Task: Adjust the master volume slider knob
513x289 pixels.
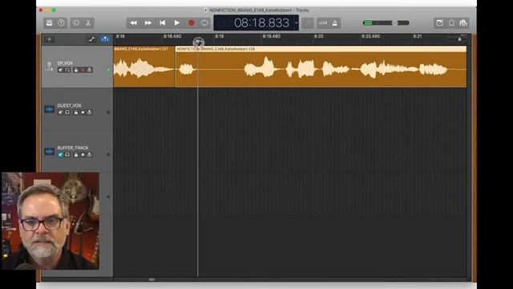Action: 395,22
